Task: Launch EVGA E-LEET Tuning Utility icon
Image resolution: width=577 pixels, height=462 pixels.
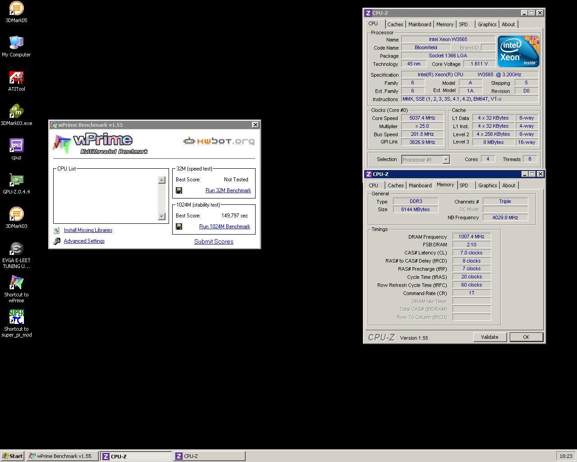Action: tap(16, 249)
